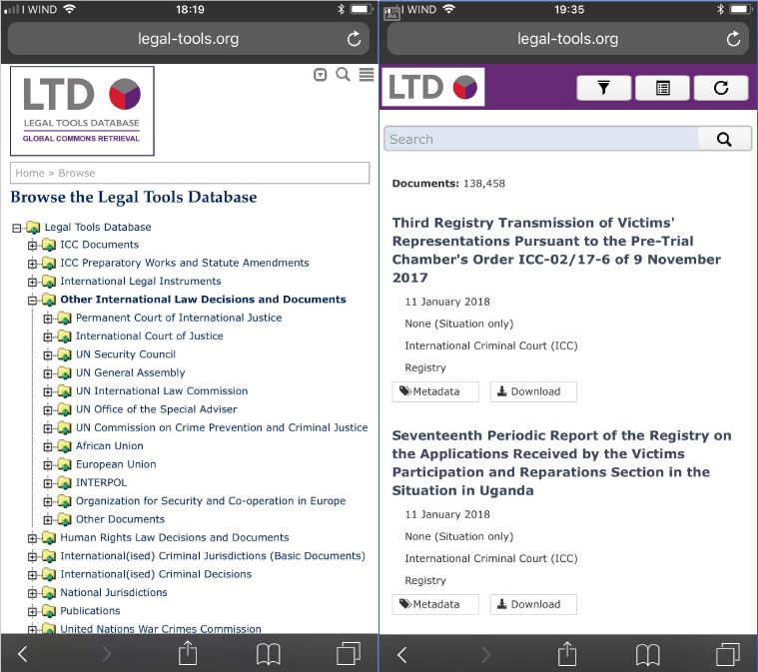Expand the European Union node
The image size is (758, 672).
[48, 465]
